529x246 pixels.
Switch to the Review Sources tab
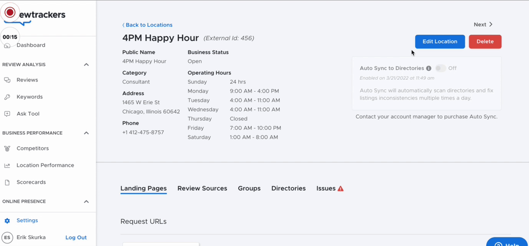click(x=202, y=188)
